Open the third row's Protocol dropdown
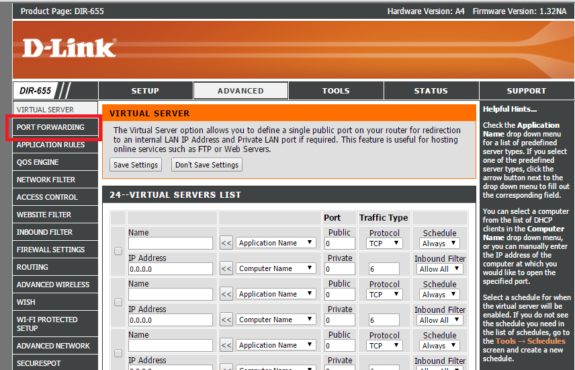This screenshot has height=370, width=575. click(384, 345)
